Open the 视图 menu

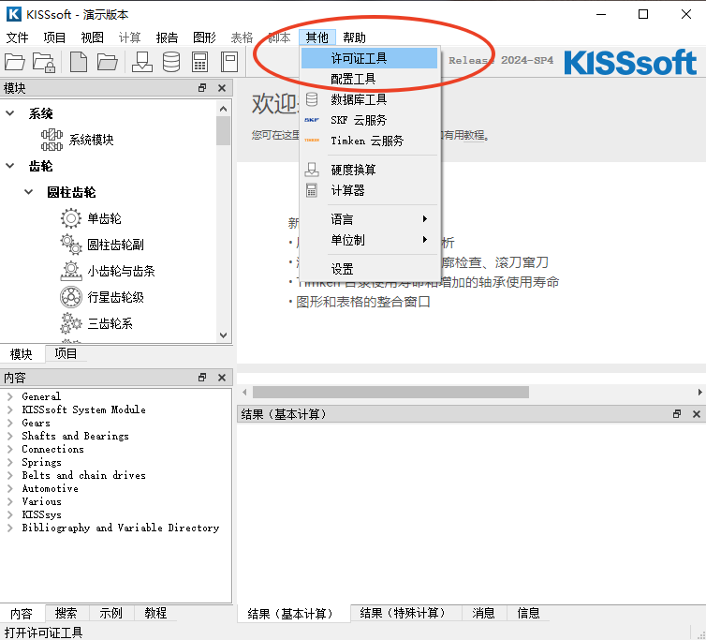point(92,37)
